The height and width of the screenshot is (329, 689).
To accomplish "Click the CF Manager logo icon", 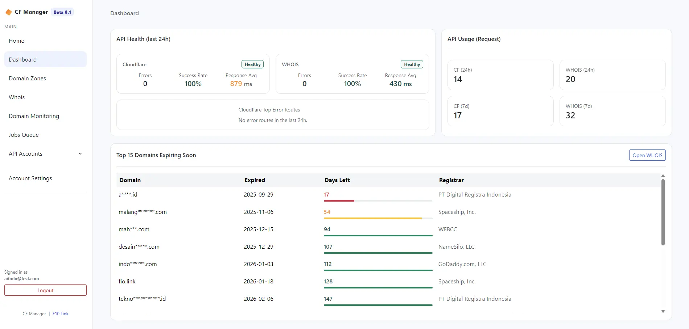I will 8,12.
